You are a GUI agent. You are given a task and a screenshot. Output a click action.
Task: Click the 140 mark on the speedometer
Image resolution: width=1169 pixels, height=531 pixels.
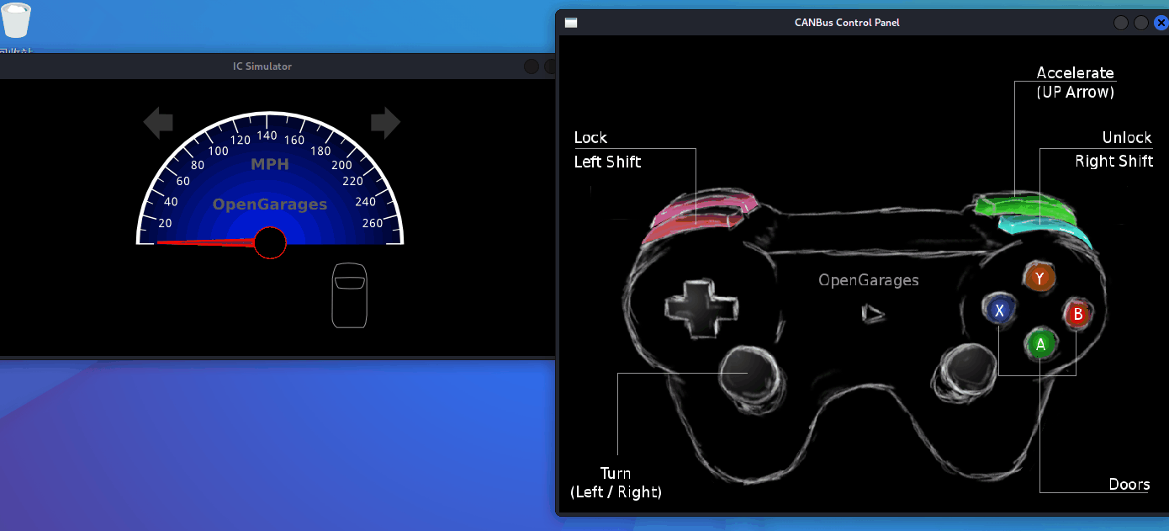click(x=267, y=135)
